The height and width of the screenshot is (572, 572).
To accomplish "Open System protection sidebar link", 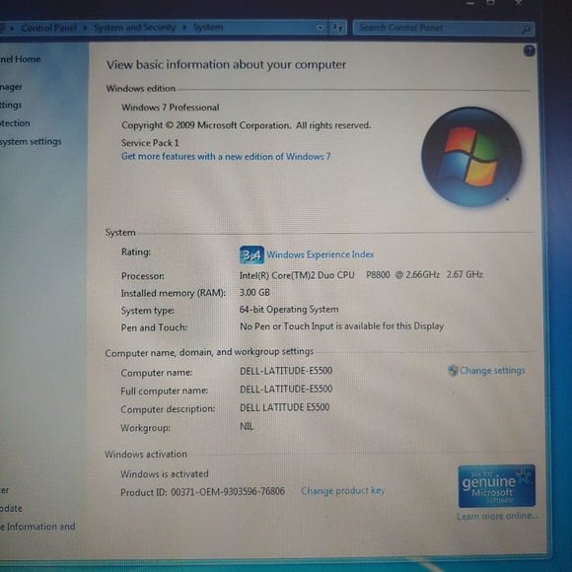I will coord(15,123).
